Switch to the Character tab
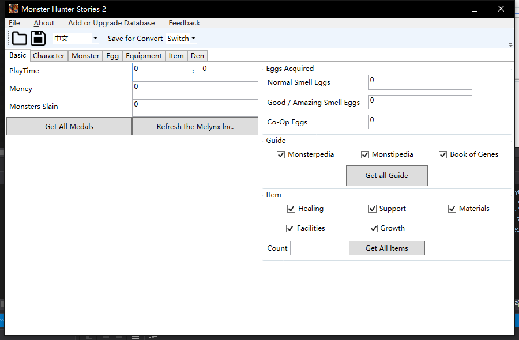Viewport: 519px width, 340px height. tap(48, 56)
